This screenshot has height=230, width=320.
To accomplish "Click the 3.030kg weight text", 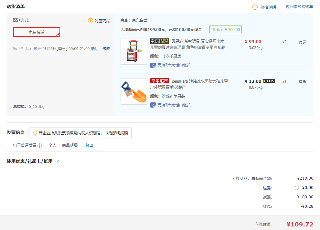I will coord(256,48).
